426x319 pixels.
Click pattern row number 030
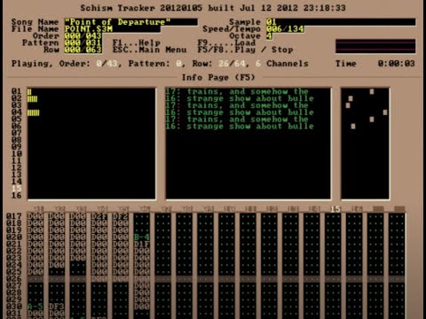tap(14, 307)
